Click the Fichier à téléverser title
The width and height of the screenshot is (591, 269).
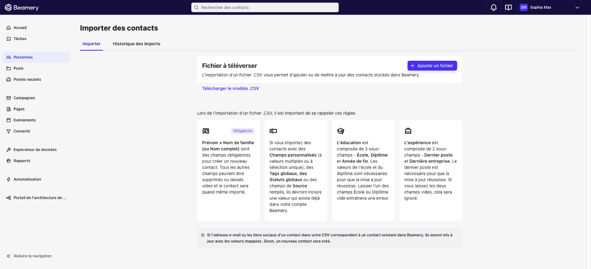pos(230,66)
